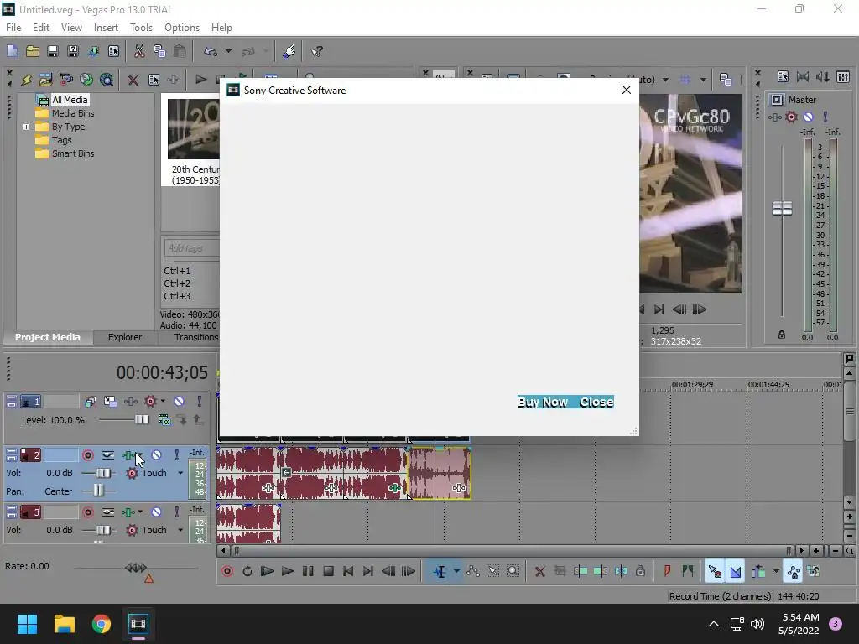This screenshot has height=644, width=859.
Task: Click the Save As icon
Action: 73,51
